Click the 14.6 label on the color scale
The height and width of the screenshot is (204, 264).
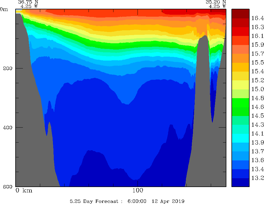[x=257, y=107]
